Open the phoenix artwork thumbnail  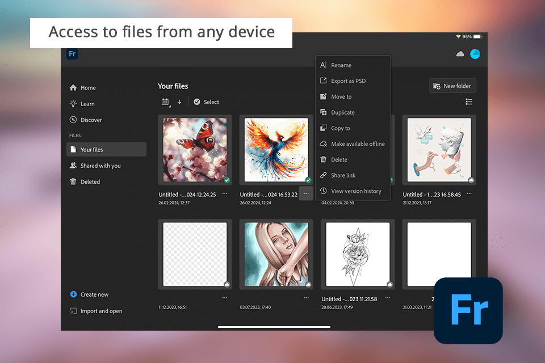(x=276, y=150)
